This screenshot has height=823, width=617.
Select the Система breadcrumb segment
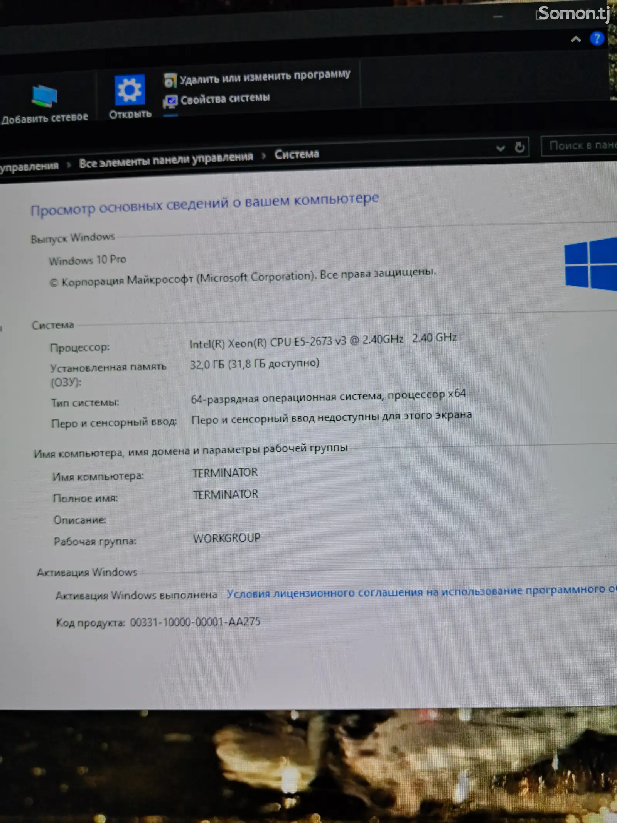point(297,154)
